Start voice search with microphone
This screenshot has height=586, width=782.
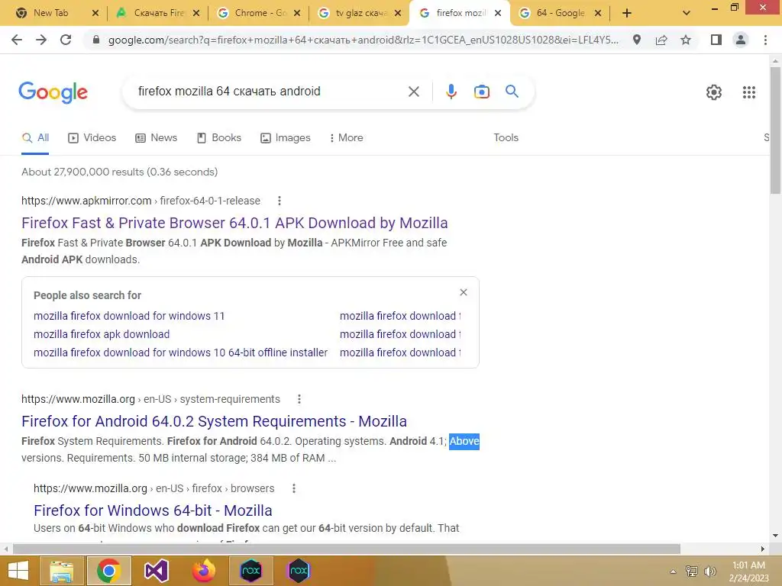pyautogui.click(x=451, y=92)
